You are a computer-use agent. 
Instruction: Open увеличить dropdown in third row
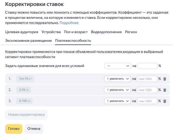[117, 101]
